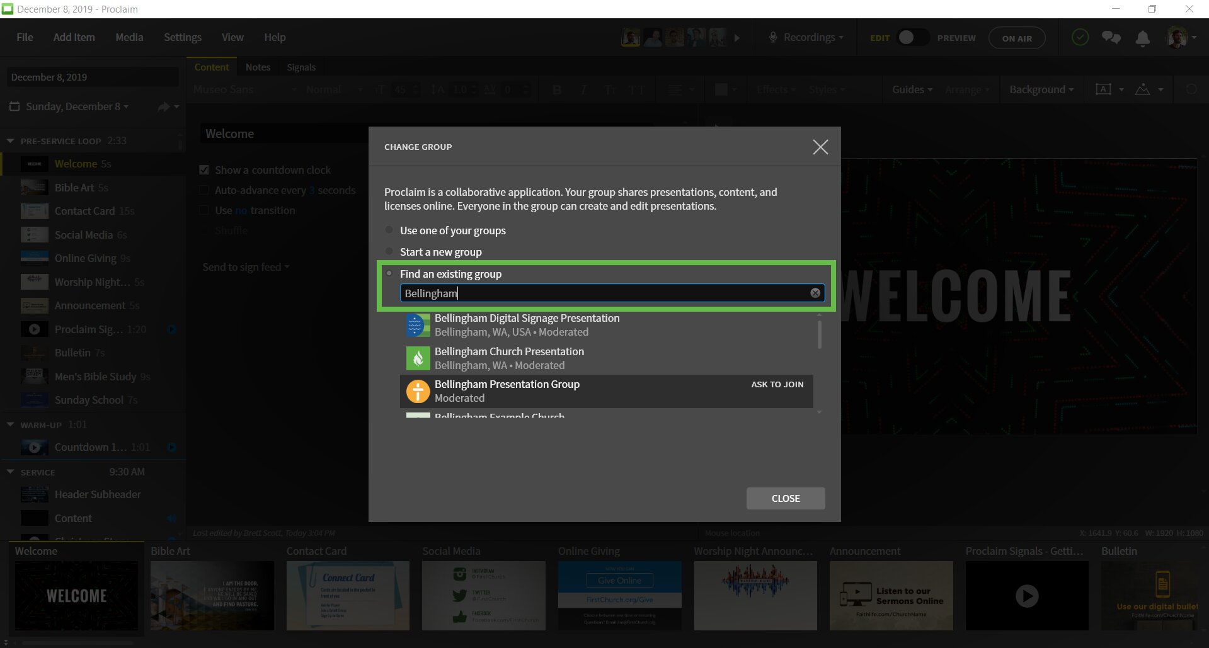Close the Change Group dialog with the X icon
This screenshot has height=648, width=1209.
point(820,147)
